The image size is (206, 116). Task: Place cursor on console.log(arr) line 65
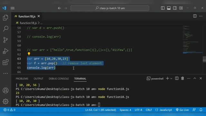pos(41,68)
